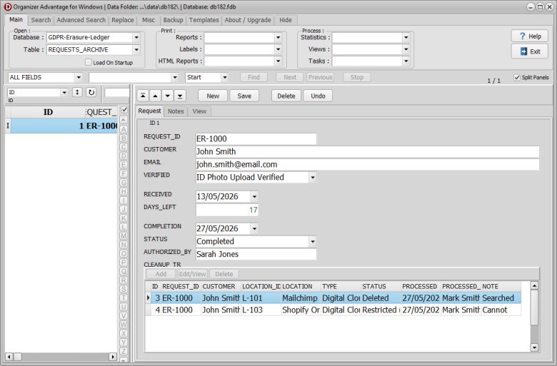This screenshot has height=366, width=557.
Task: Jump to the last record arrow icon
Action: click(180, 96)
